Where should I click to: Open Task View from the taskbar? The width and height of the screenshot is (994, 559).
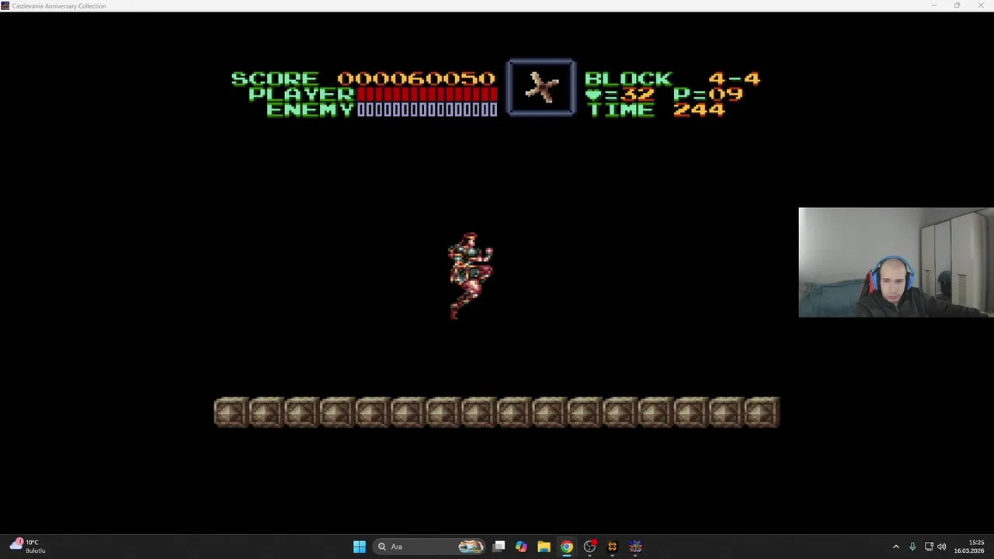pos(499,547)
